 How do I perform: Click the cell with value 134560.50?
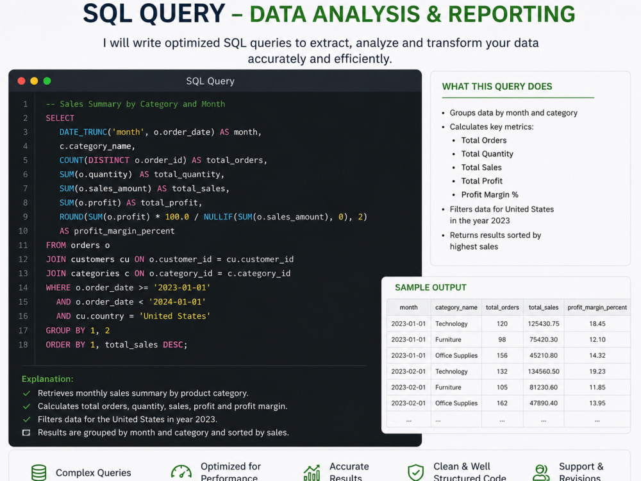tap(544, 371)
